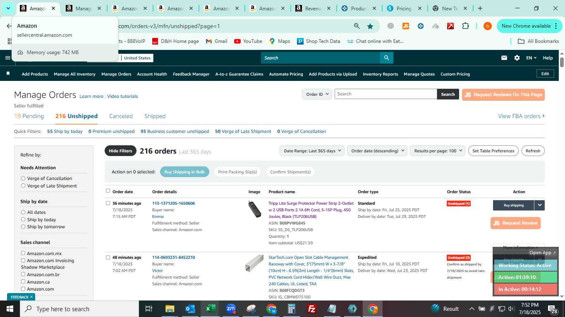Open Manage All Inventory menu item

pyautogui.click(x=74, y=74)
